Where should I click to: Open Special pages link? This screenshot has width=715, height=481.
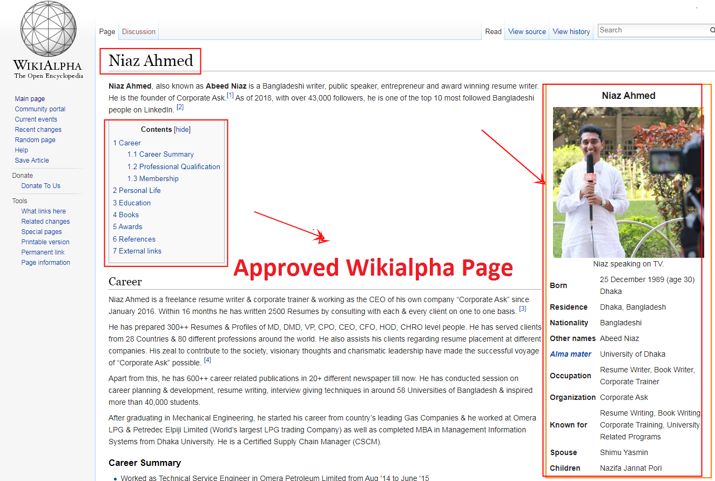tap(42, 232)
